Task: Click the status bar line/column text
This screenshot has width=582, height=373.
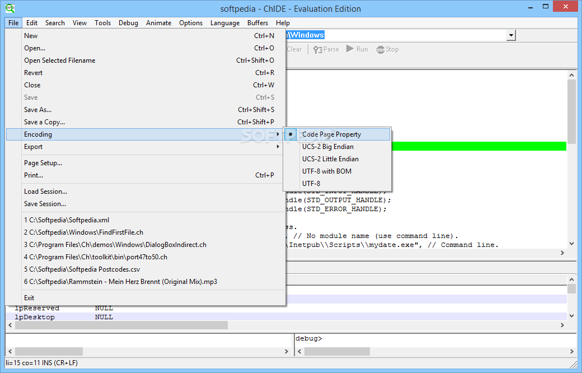Action: pyautogui.click(x=41, y=362)
